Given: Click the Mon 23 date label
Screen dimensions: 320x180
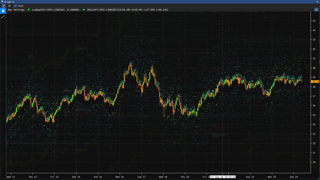Looking at the screenshot, I should coord(272,177).
